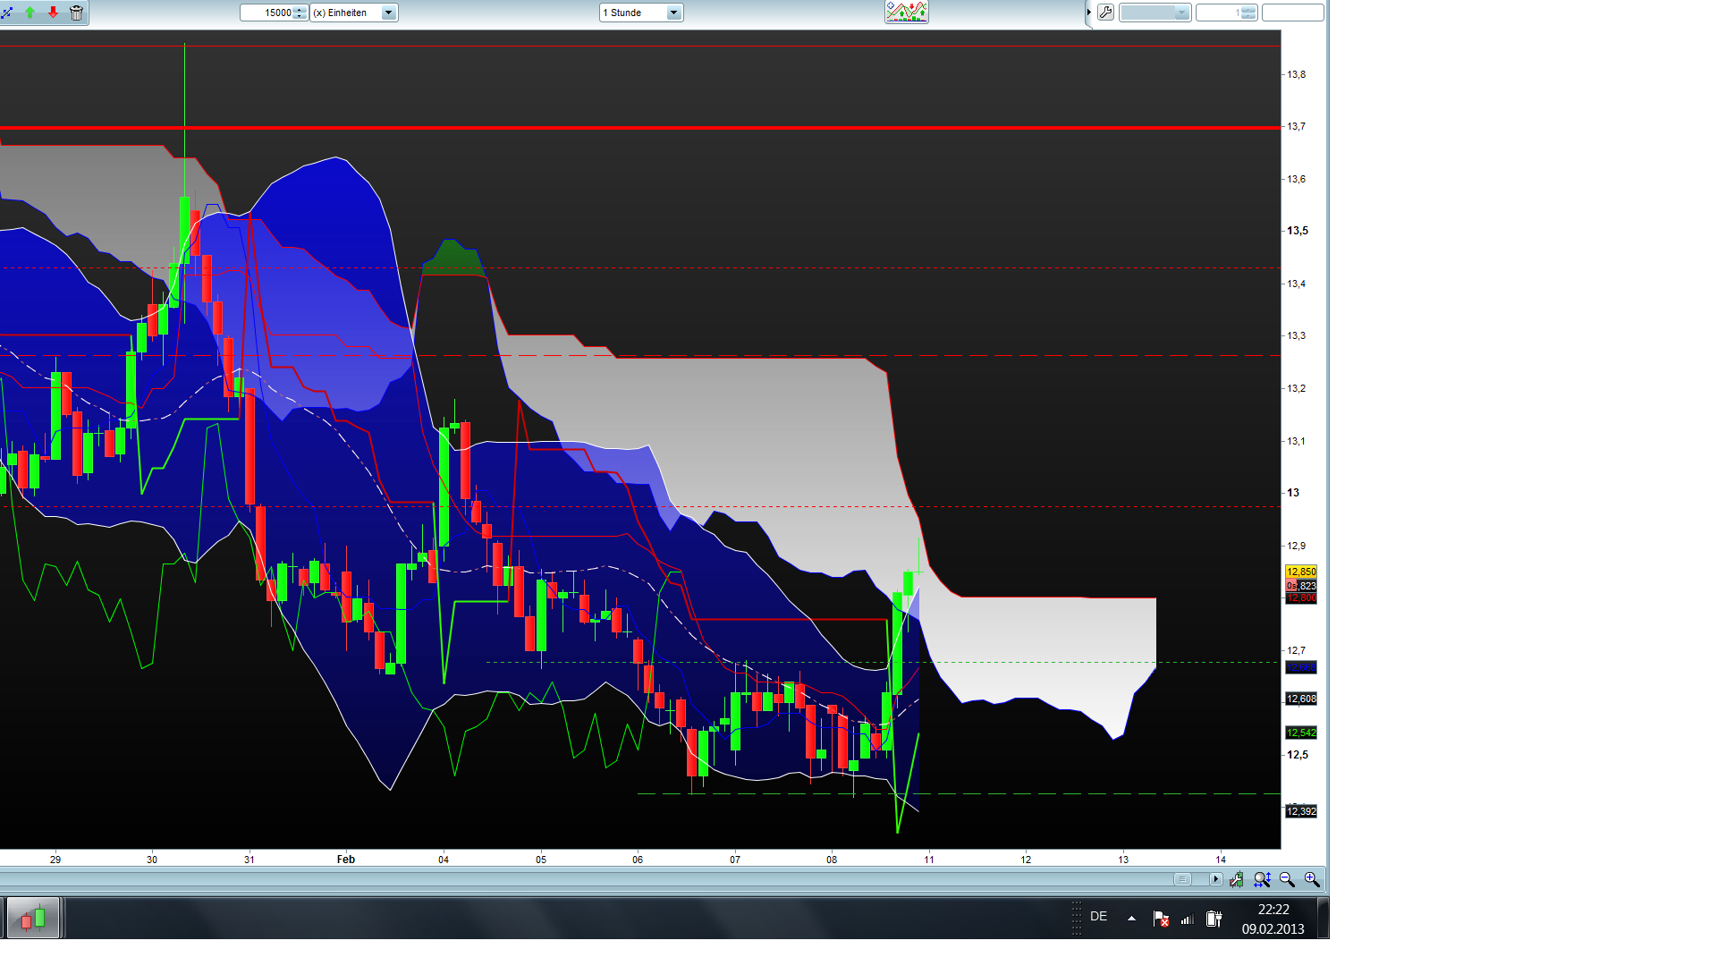The width and height of the screenshot is (1717, 966).
Task: Zoom out with the minus magnifier
Action: click(x=1288, y=880)
